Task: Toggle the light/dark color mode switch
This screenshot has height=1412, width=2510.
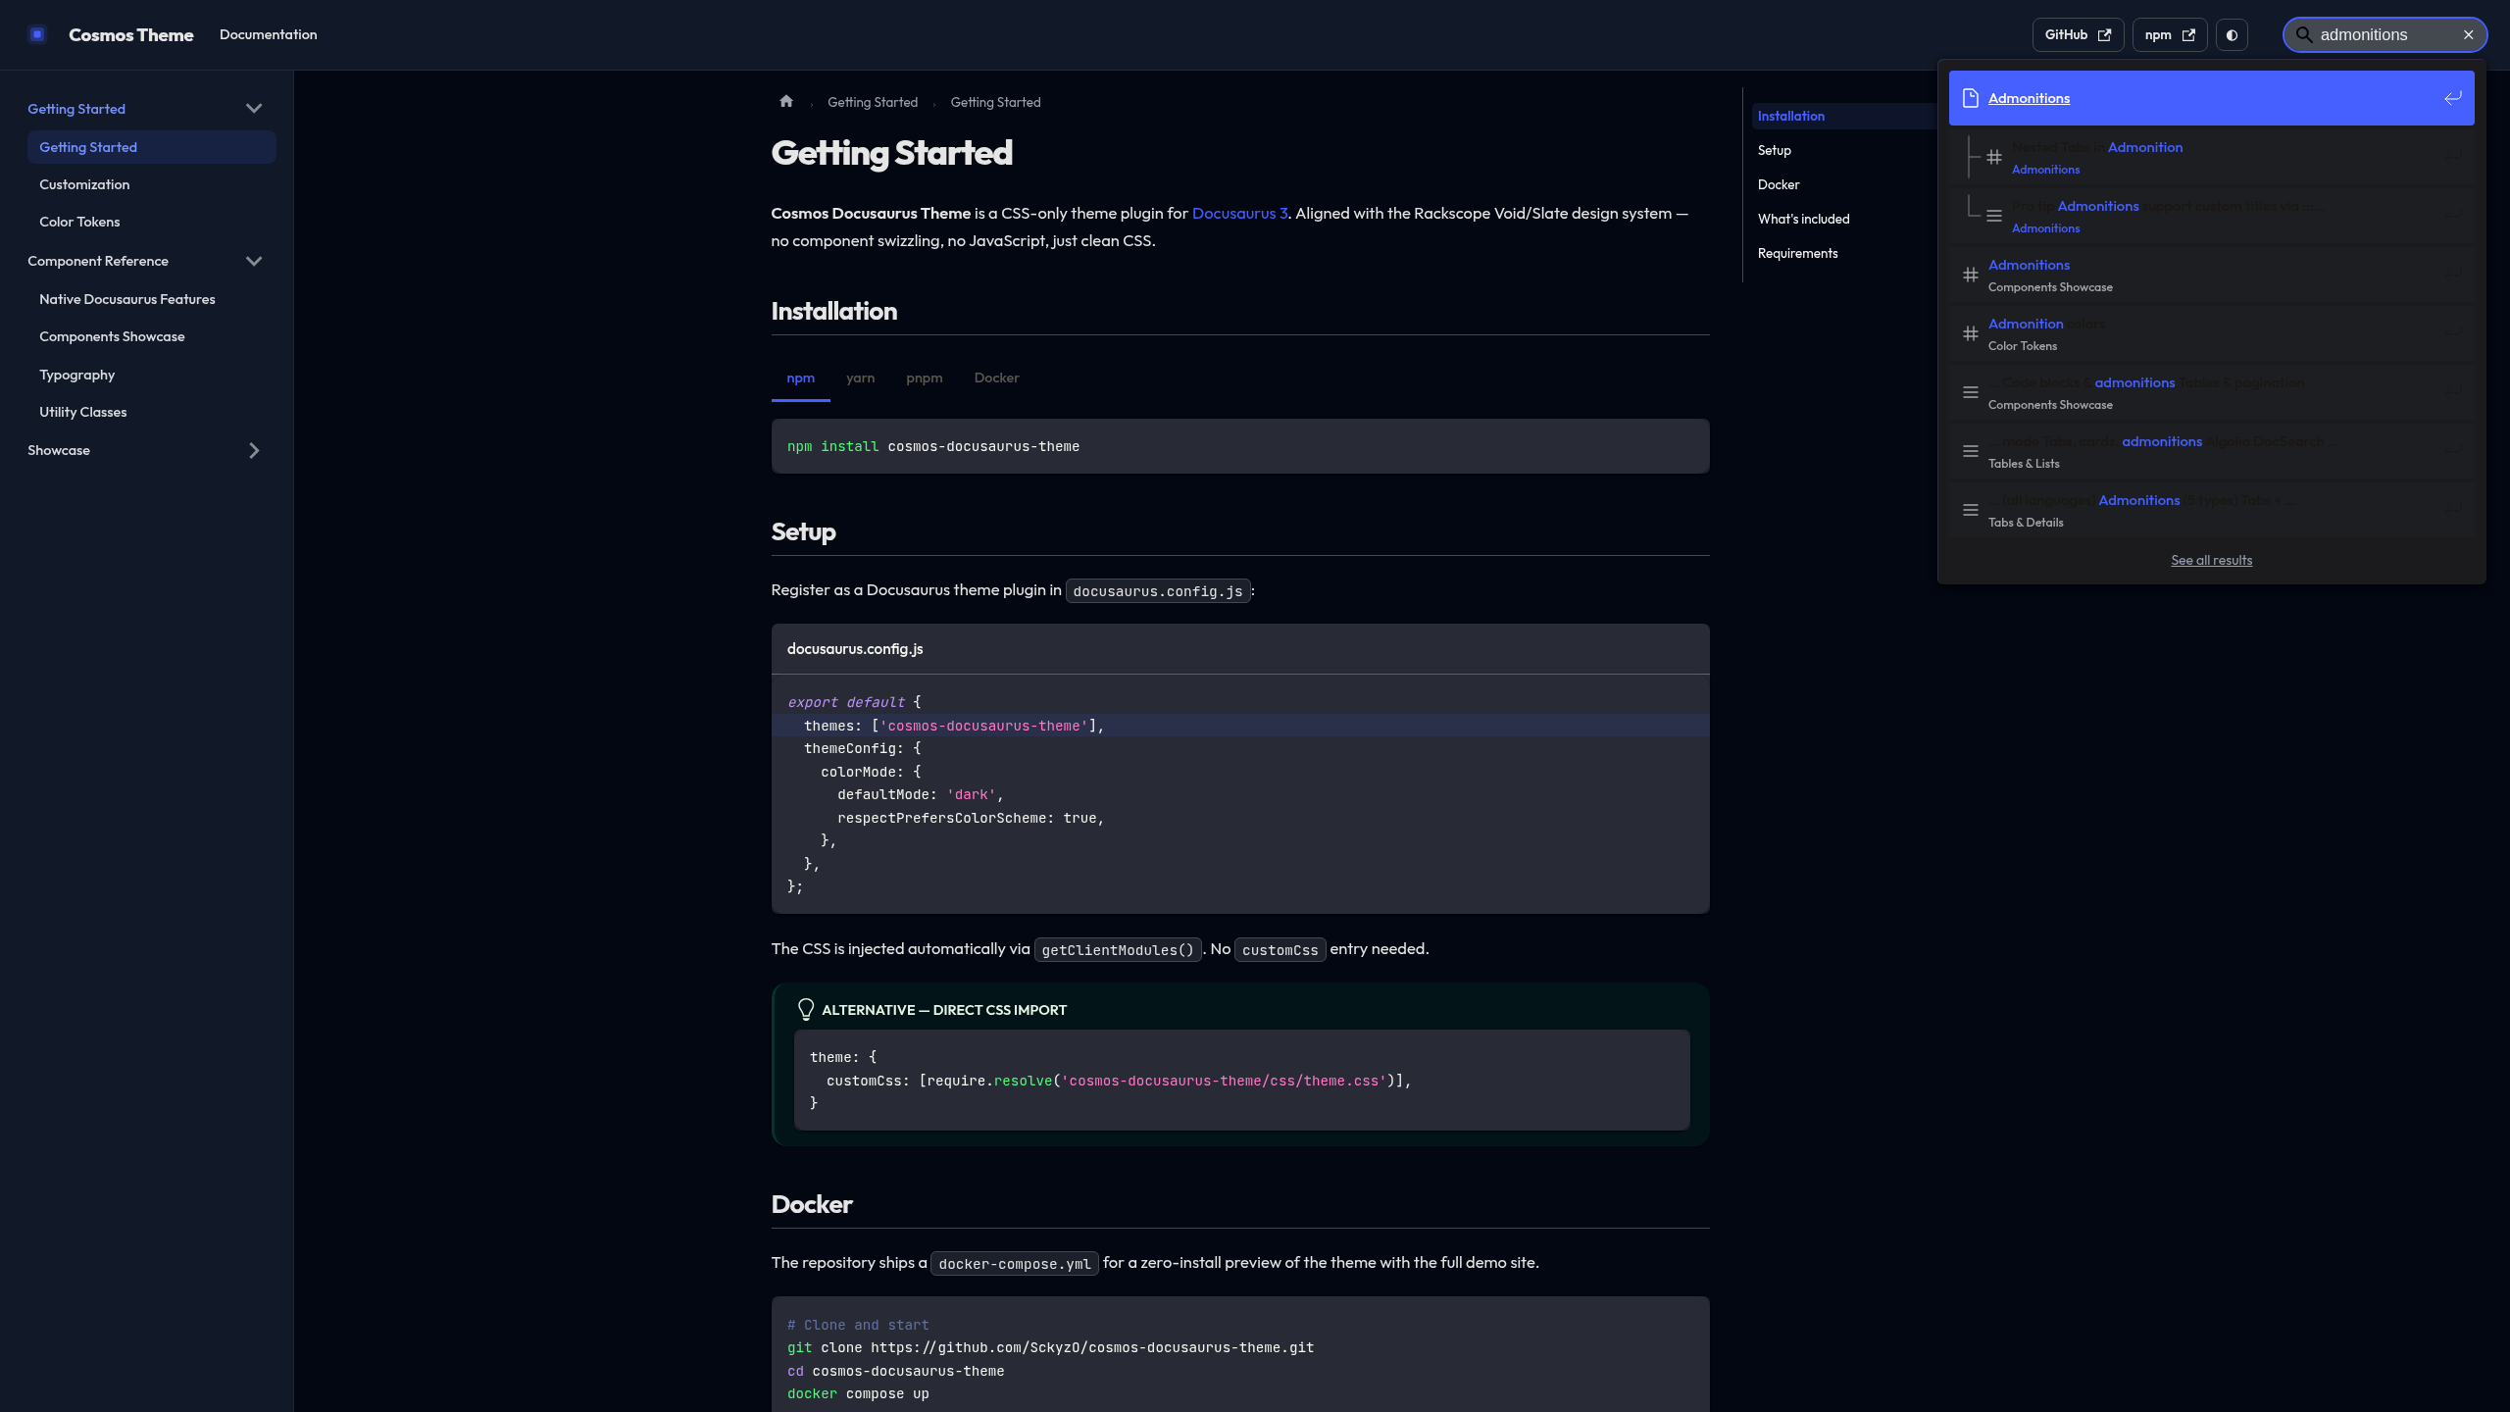Action: pyautogui.click(x=2233, y=34)
